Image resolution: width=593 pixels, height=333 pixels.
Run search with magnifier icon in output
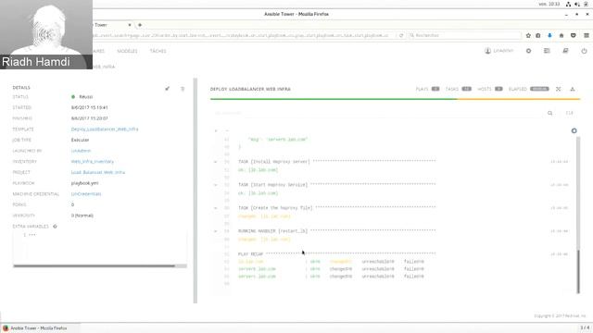pyautogui.click(x=549, y=113)
